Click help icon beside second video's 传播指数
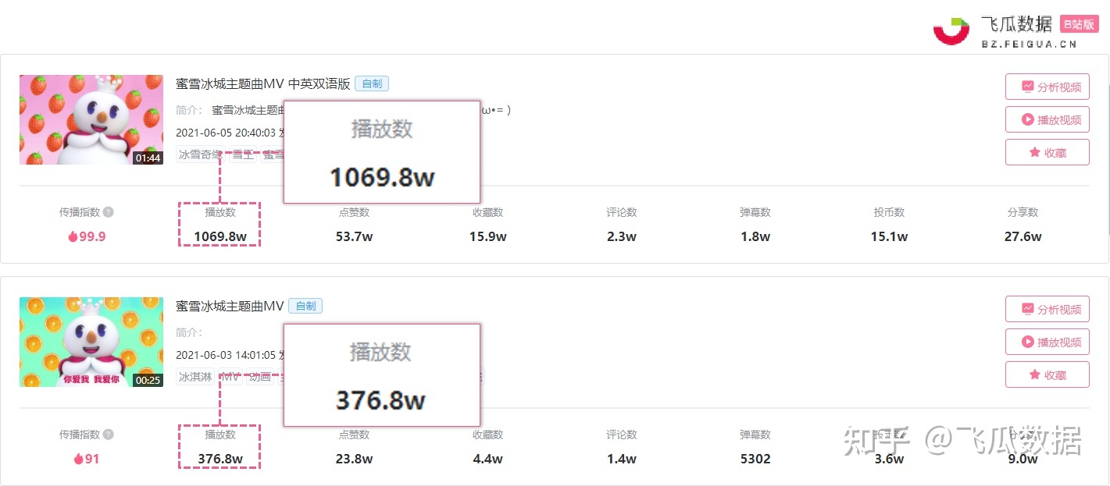1110x486 pixels. click(x=109, y=435)
